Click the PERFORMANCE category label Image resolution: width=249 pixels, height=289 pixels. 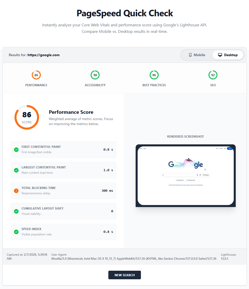[36, 85]
